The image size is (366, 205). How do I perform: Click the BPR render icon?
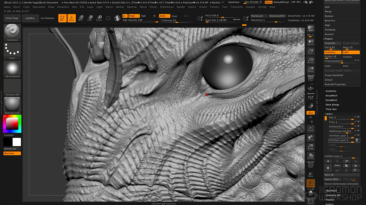[x=311, y=29]
